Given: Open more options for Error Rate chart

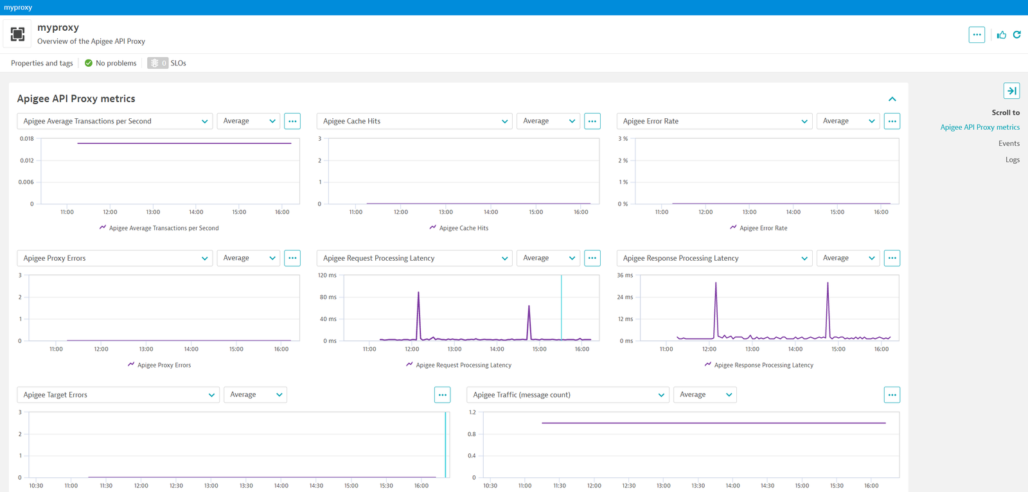Looking at the screenshot, I should coord(892,121).
